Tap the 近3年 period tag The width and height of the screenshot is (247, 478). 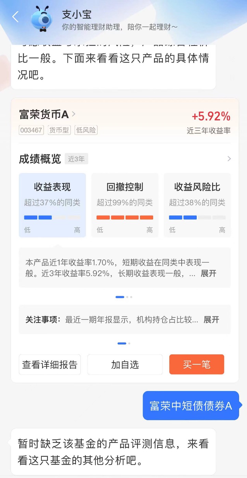(x=76, y=159)
